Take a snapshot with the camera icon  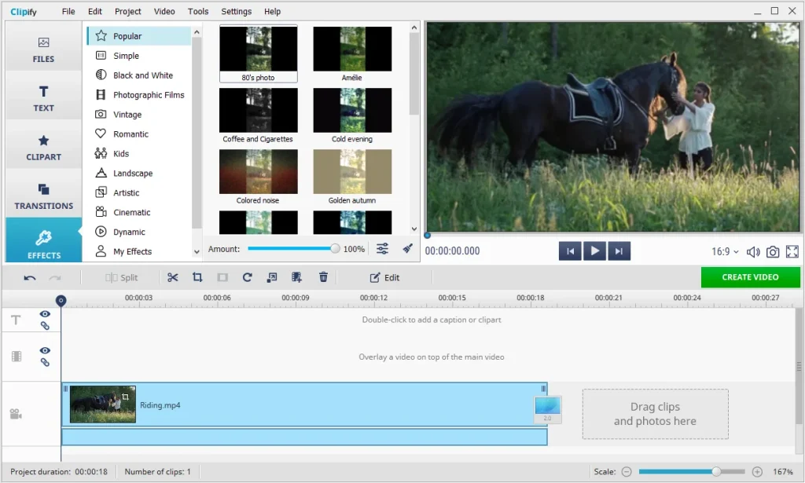[x=773, y=252]
